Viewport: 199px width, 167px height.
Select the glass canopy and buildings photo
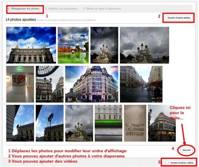tap(50, 84)
